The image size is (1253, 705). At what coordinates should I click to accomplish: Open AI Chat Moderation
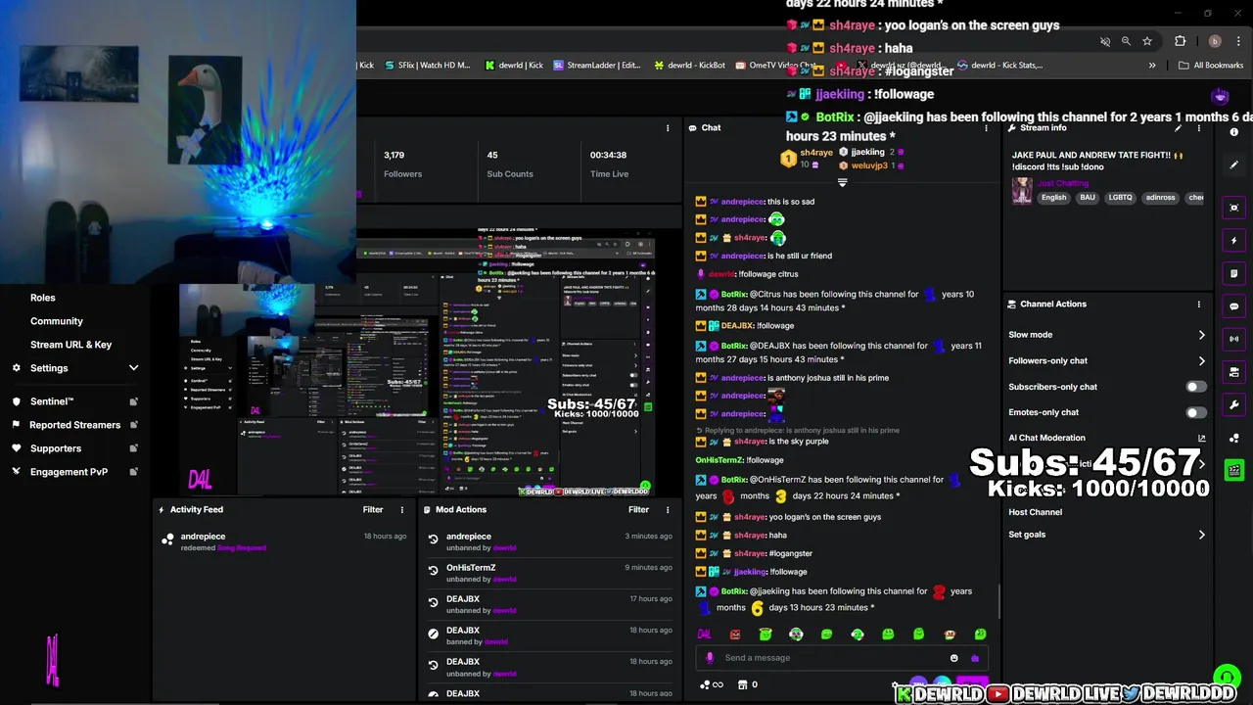pyautogui.click(x=1046, y=438)
